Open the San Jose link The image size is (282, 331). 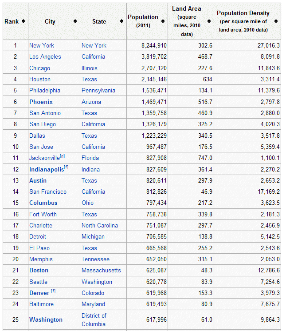pyautogui.click(x=41, y=147)
